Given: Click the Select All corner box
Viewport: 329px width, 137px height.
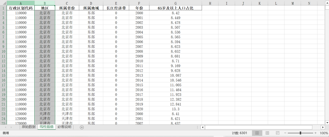Looking at the screenshot, I should coord(3,3).
